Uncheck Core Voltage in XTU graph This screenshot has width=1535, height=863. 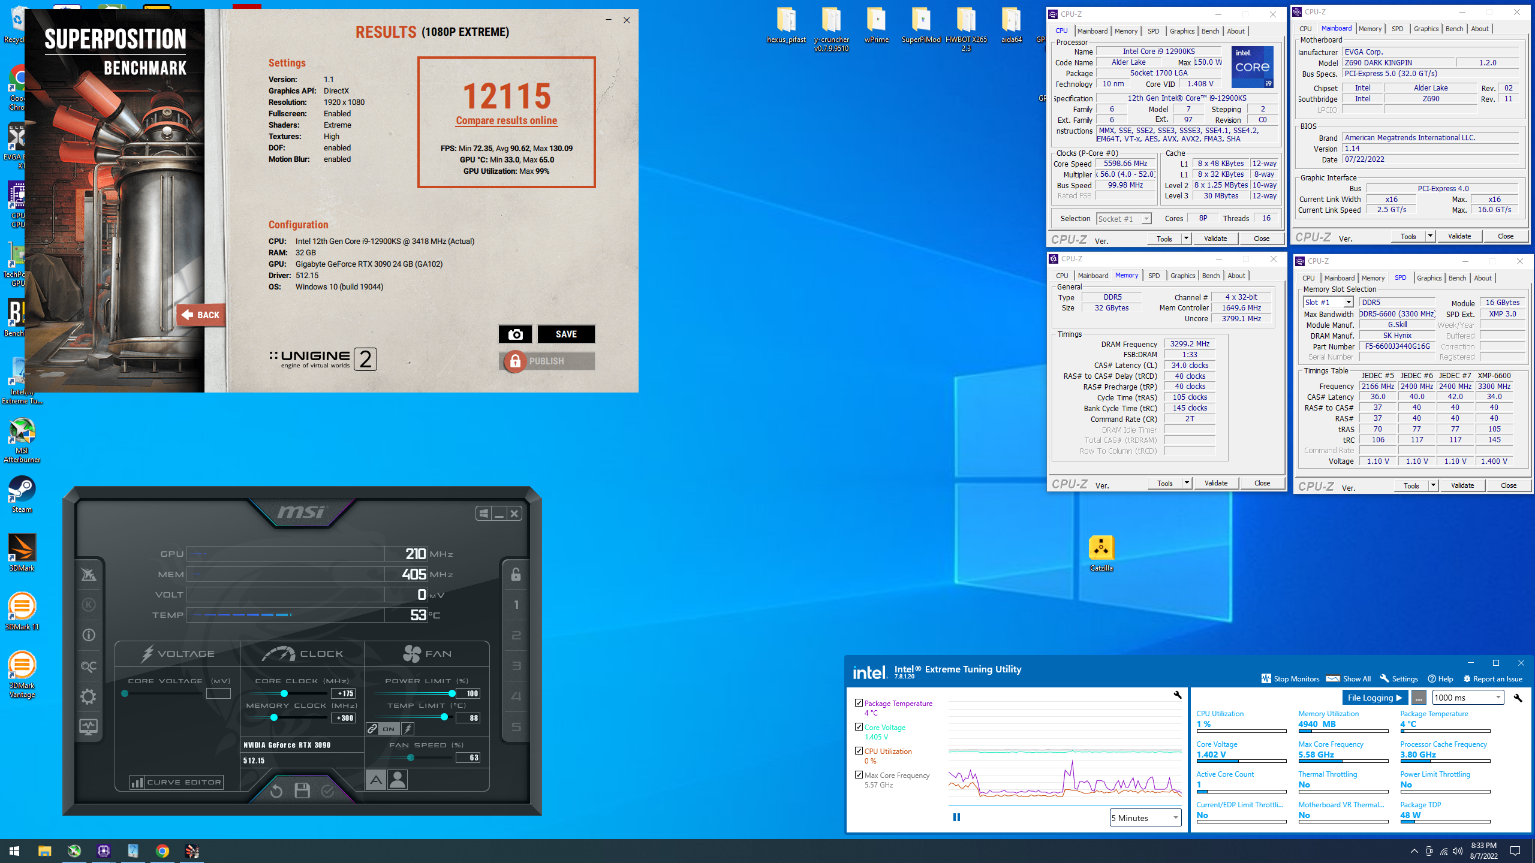(x=859, y=726)
